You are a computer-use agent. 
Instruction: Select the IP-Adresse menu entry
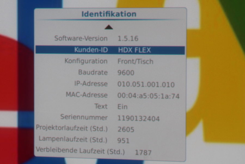tap(91, 84)
